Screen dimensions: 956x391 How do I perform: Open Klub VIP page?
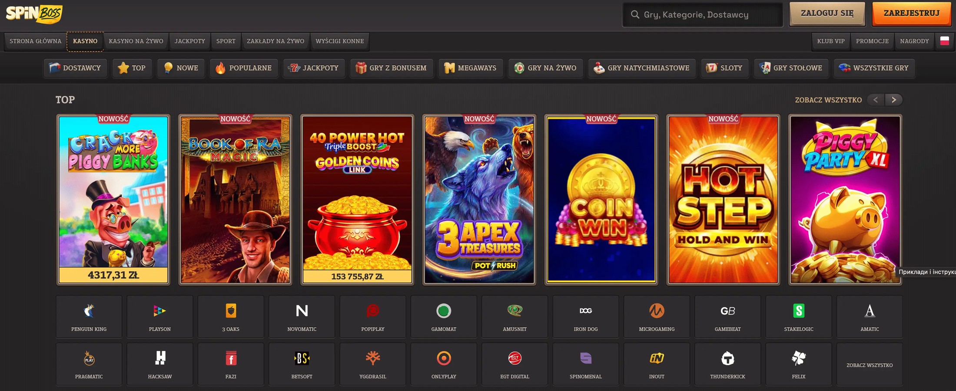pyautogui.click(x=831, y=41)
